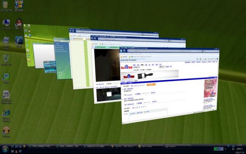Screen dimensions: 246x154
Task: Select first radio option below Baidu search field
Action: [x=134, y=70]
